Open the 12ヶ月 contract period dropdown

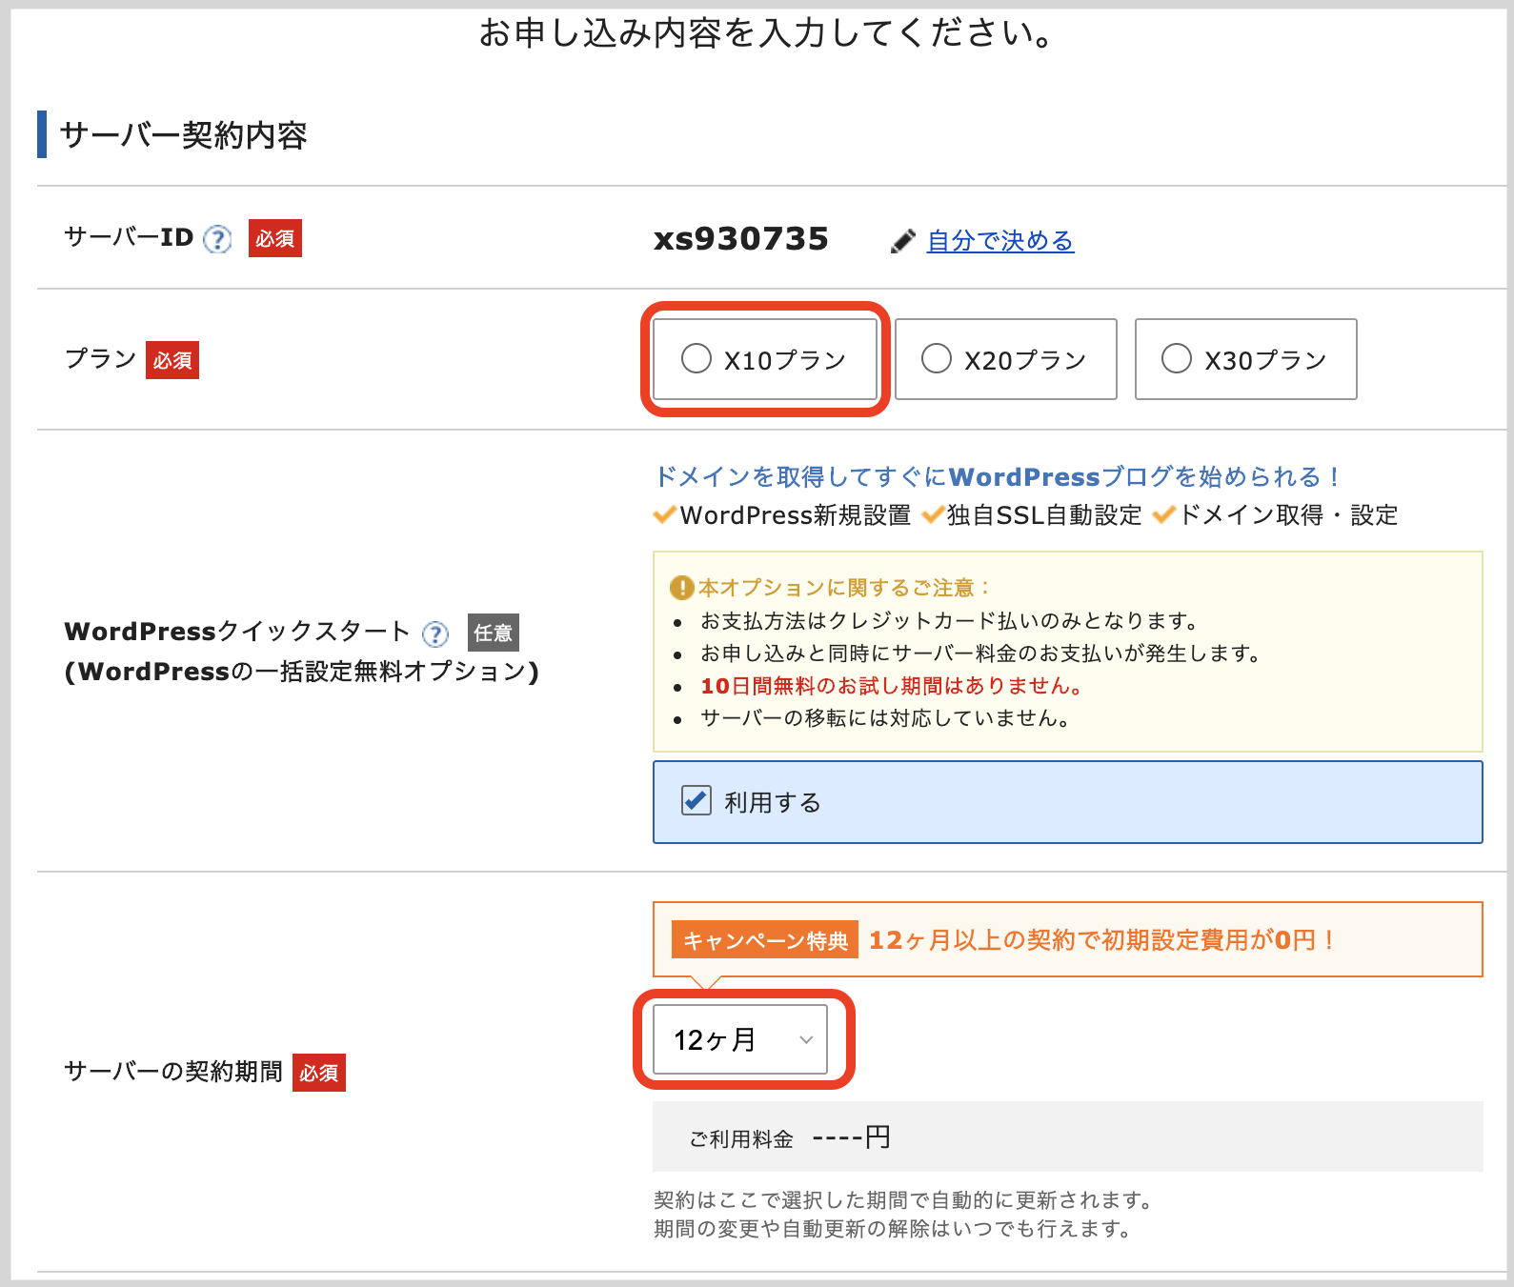click(x=740, y=1039)
